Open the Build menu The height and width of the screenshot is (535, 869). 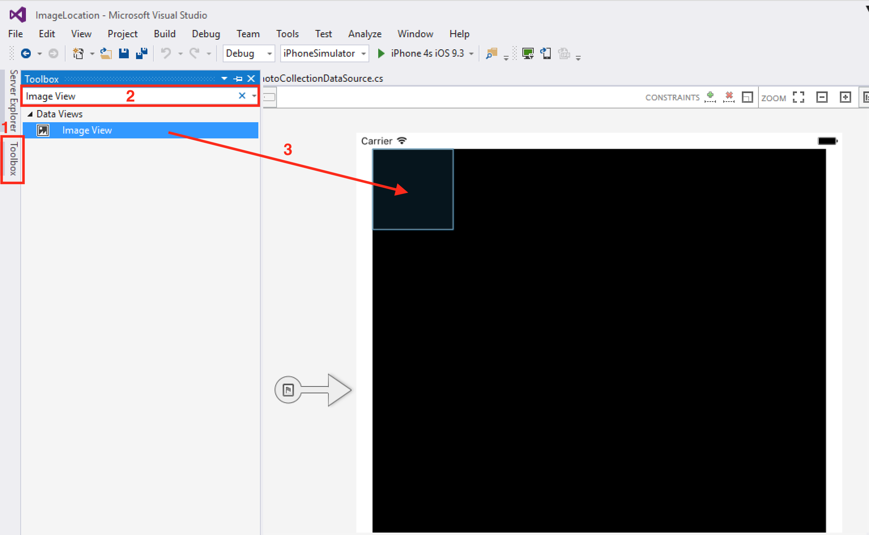(x=164, y=34)
